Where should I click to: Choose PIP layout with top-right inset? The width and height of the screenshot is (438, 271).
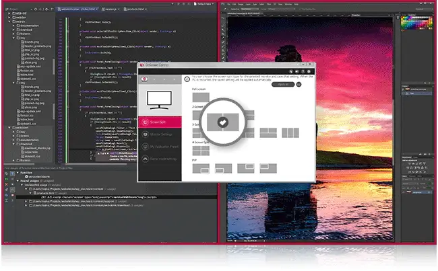tap(246, 168)
